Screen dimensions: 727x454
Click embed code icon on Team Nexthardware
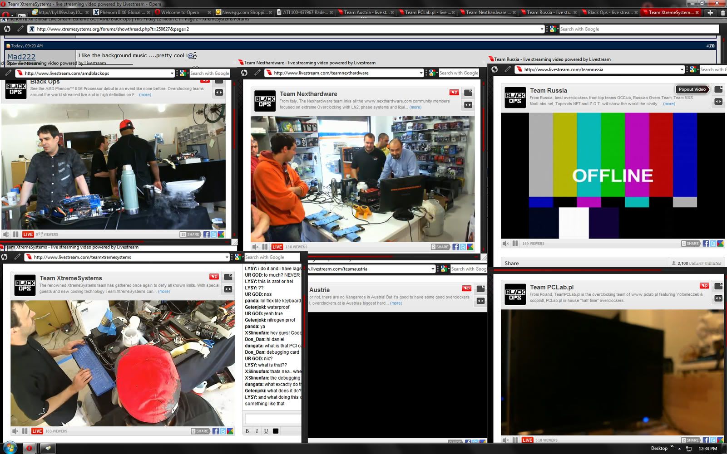point(468,105)
